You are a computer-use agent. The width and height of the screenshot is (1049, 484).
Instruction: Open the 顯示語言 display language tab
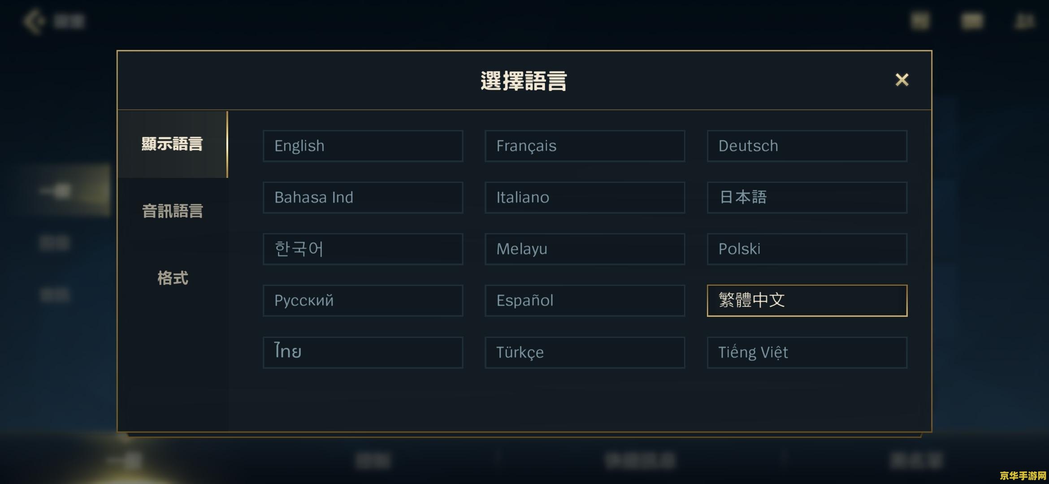coord(173,144)
